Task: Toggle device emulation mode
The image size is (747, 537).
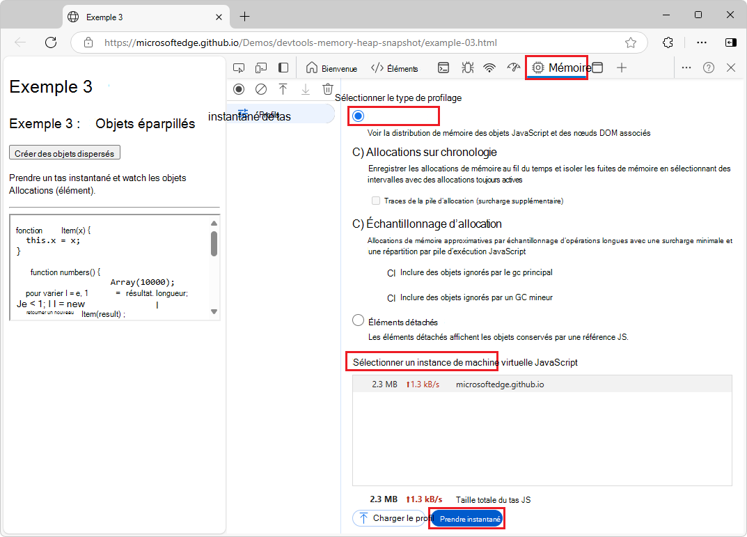Action: pos(261,68)
